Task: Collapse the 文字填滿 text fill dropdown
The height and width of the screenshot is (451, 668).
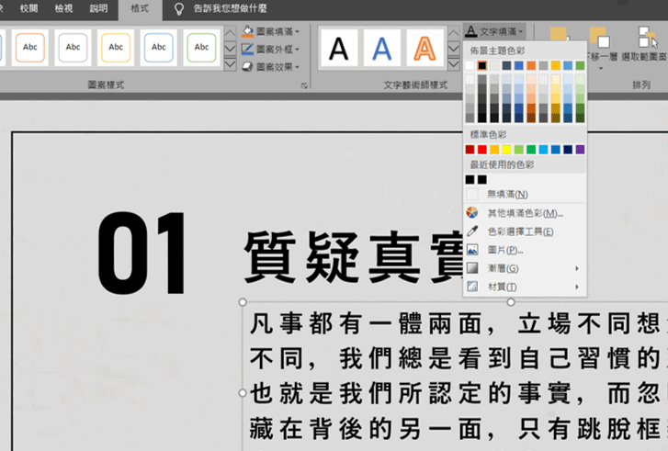Action: [494, 31]
